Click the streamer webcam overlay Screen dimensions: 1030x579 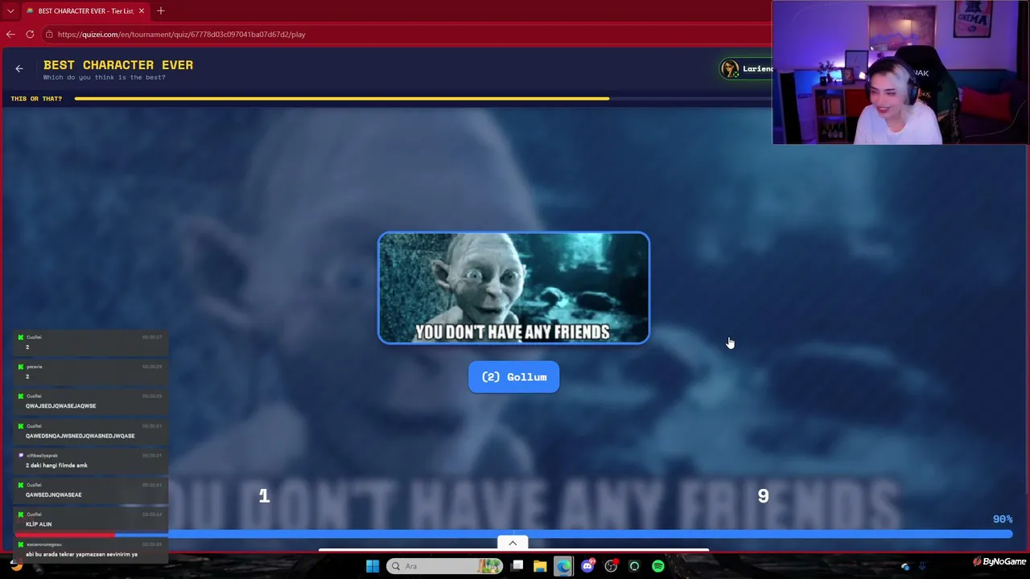(900, 72)
